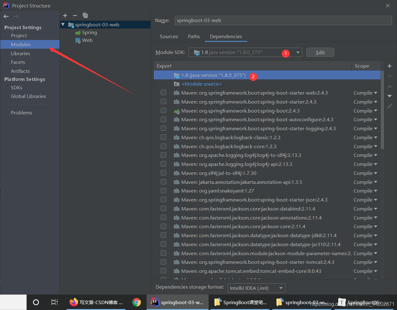Enable export for log4j-api:2.13.3
This screenshot has width=397, height=310.
pos(164,164)
